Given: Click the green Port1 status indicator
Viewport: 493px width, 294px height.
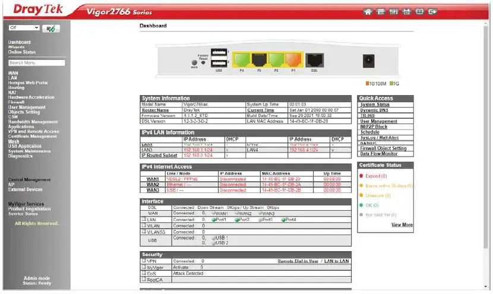Looking at the screenshot, I should (214, 220).
